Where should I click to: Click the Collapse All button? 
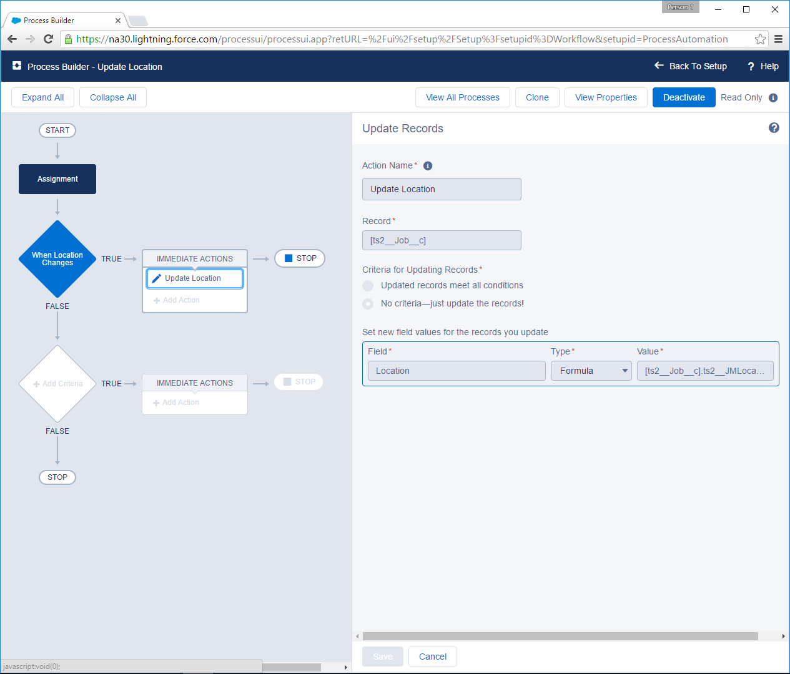click(113, 97)
